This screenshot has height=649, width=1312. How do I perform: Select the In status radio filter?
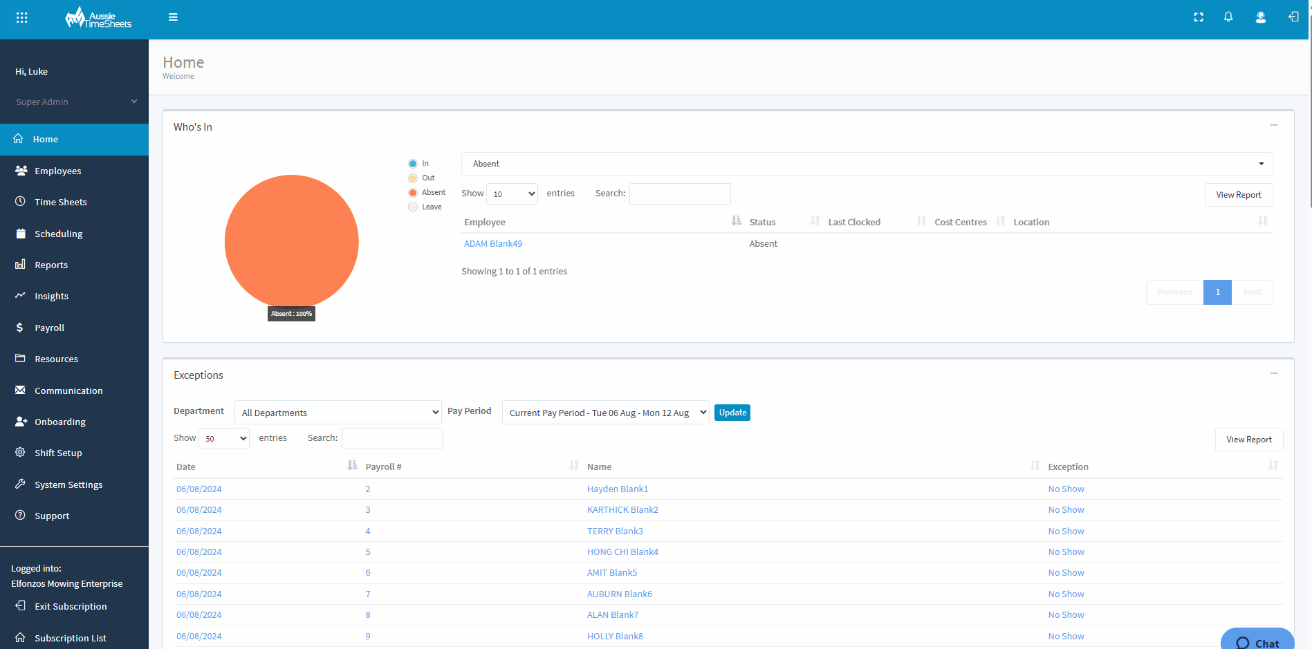[x=413, y=163]
